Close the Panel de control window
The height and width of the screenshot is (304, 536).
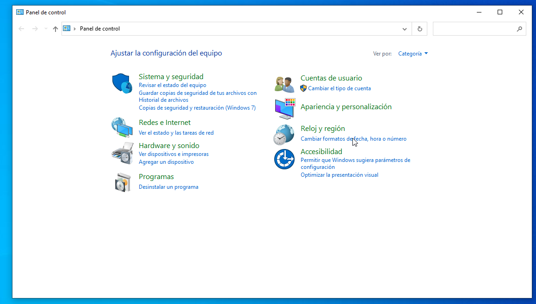pos(521,12)
